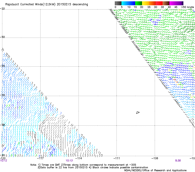This screenshot has width=195, height=172.
Task: Click the 'NOAA/NESDIS/Office of Research and Applications' credit
Action: [x=155, y=170]
